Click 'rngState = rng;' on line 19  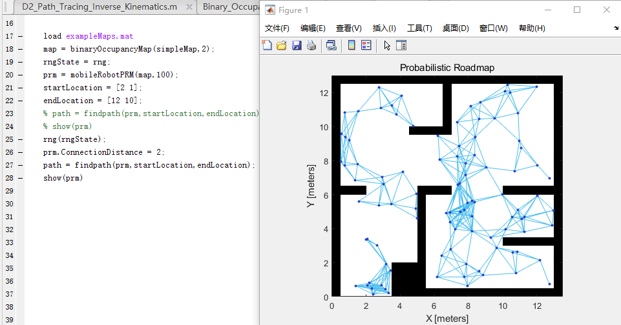coord(77,62)
